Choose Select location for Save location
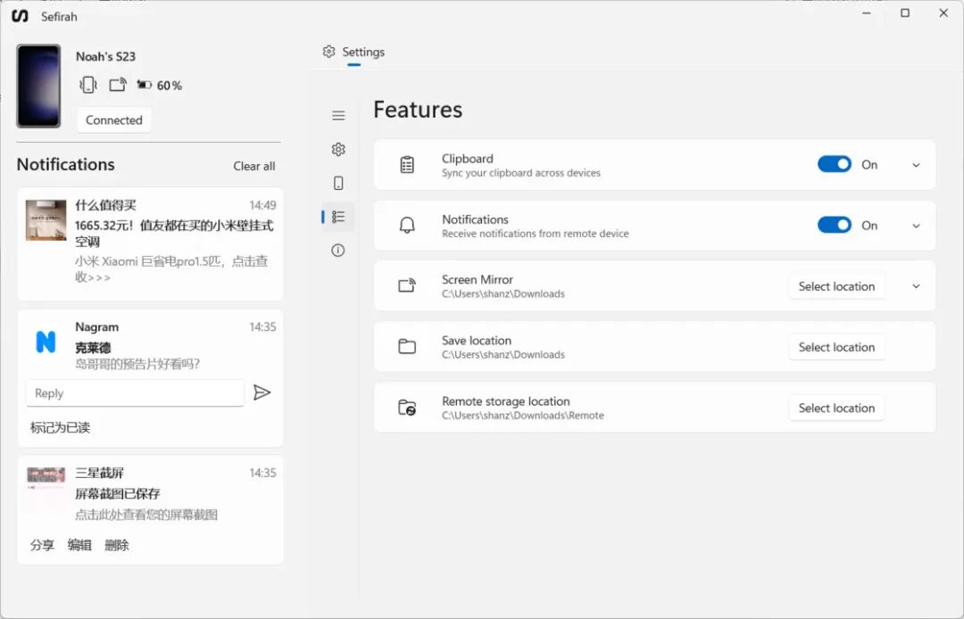964x619 pixels. coord(836,347)
